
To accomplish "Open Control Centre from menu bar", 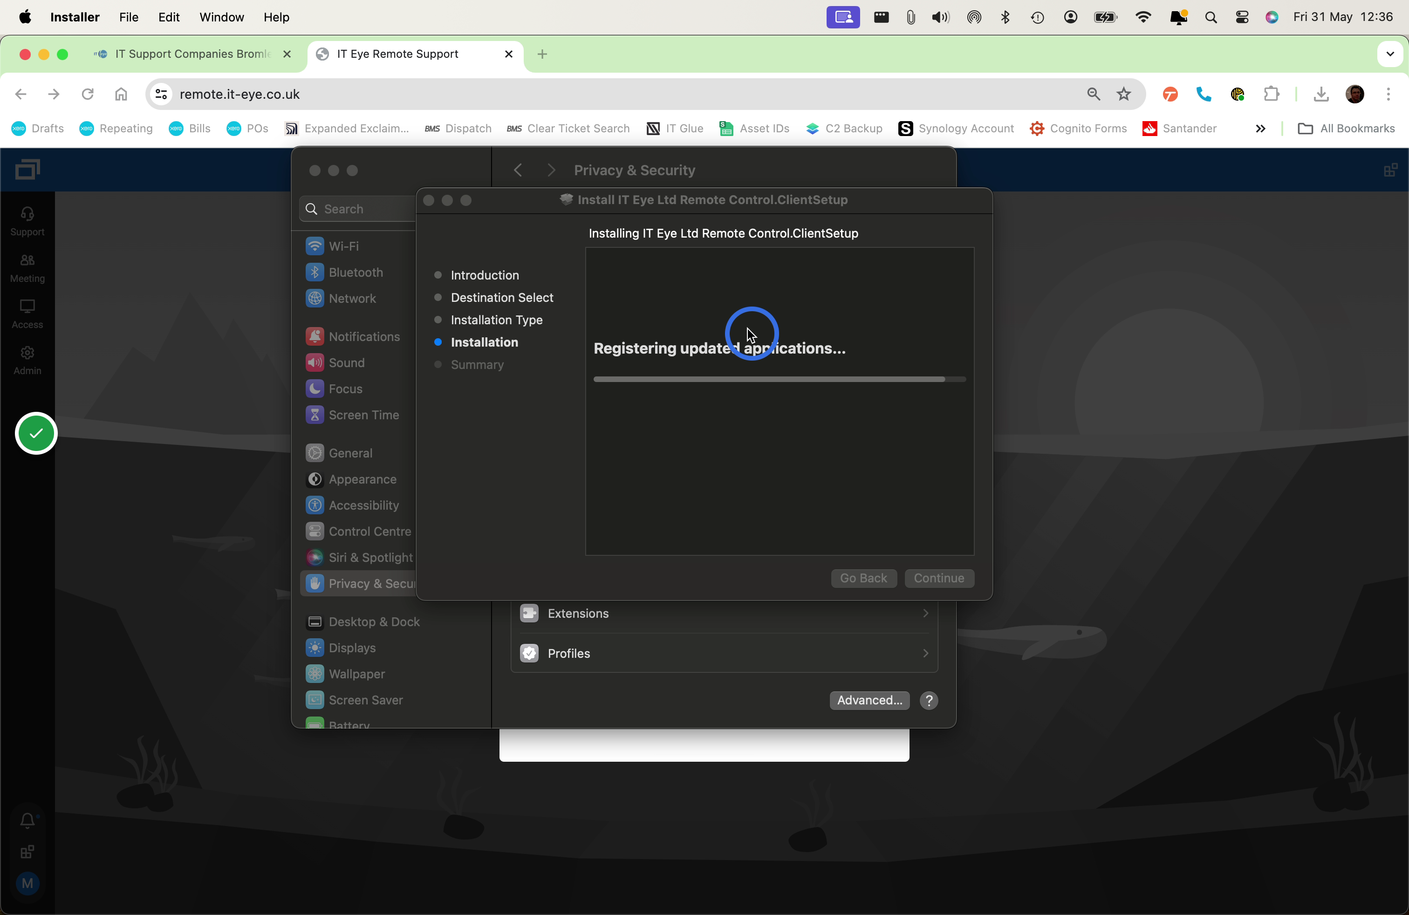I will pyautogui.click(x=1241, y=17).
